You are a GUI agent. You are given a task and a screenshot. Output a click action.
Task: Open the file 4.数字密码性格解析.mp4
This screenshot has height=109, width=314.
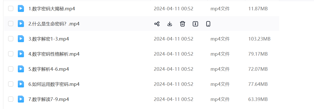(54, 54)
